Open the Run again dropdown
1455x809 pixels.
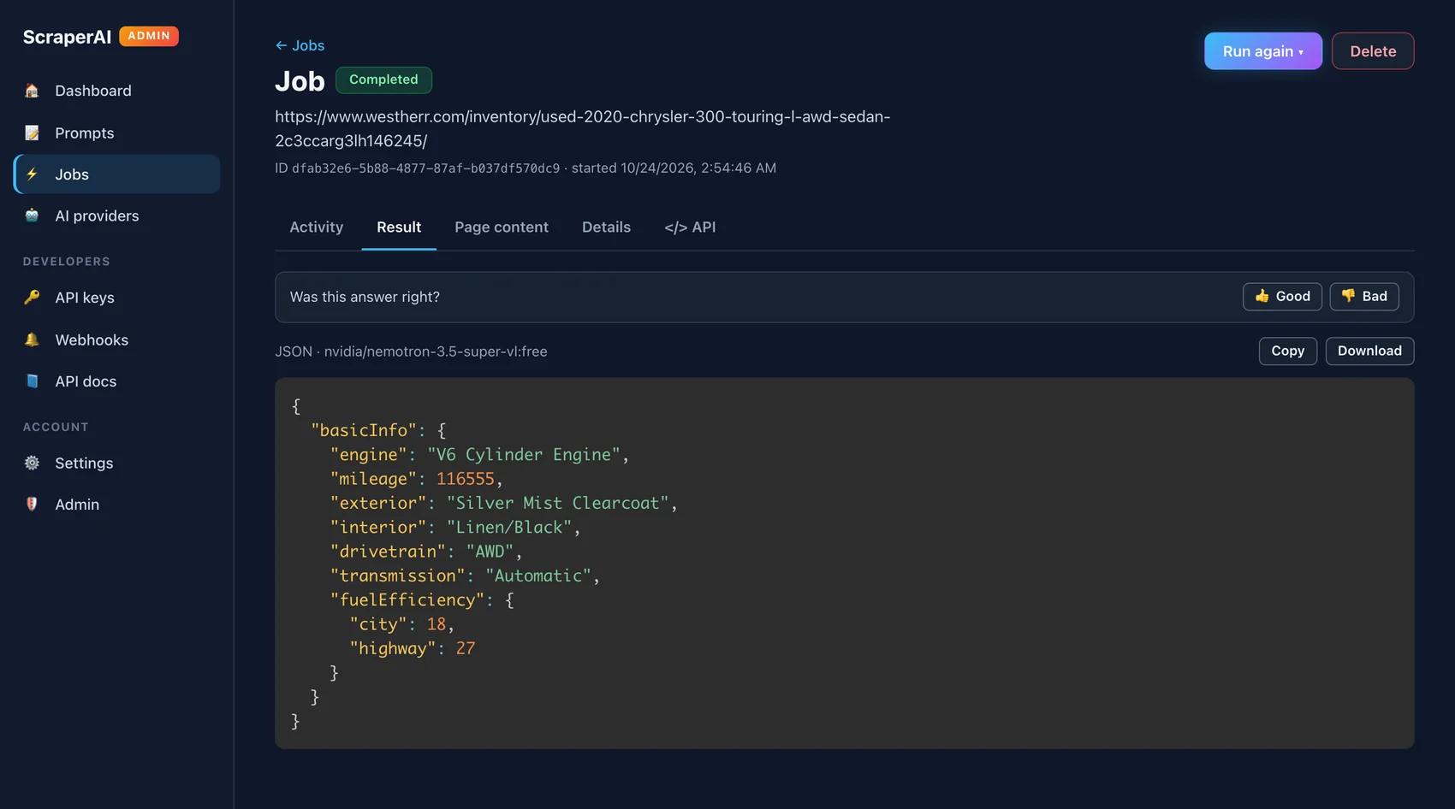[1262, 51]
